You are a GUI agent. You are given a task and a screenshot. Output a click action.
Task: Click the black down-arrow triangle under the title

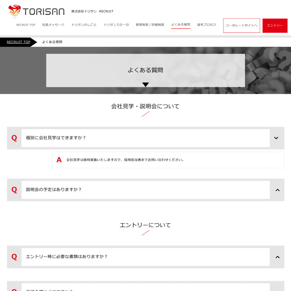145,84
